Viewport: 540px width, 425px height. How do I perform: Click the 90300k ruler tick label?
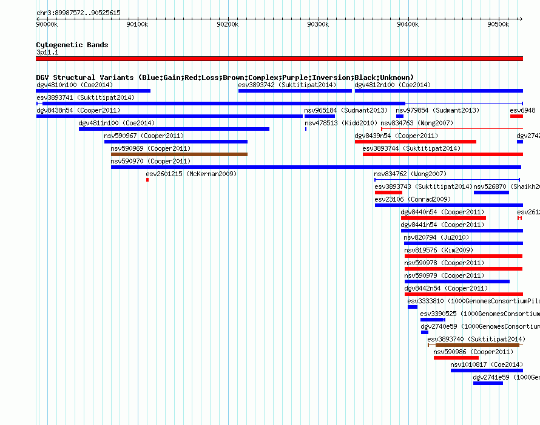pyautogui.click(x=318, y=24)
